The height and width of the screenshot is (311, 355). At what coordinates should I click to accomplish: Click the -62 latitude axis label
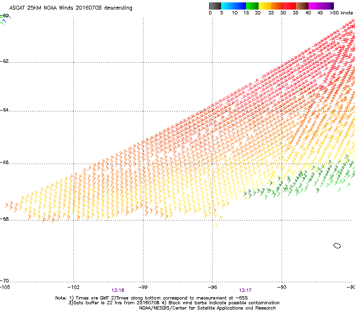4,61
